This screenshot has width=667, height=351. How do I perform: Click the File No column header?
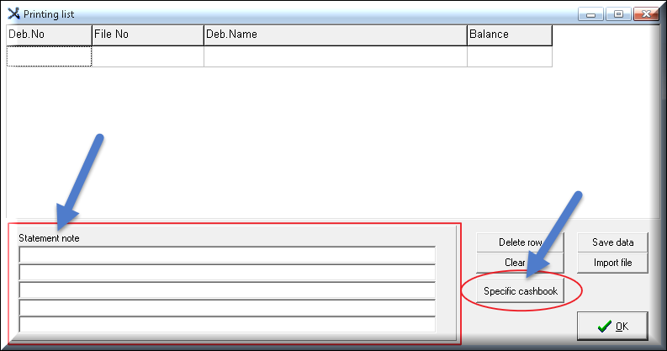(147, 35)
